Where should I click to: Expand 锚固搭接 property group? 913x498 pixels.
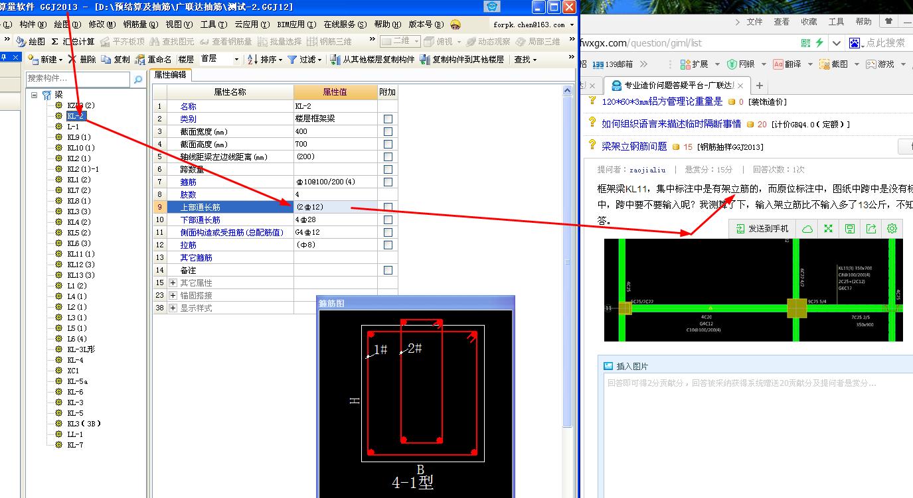(173, 296)
